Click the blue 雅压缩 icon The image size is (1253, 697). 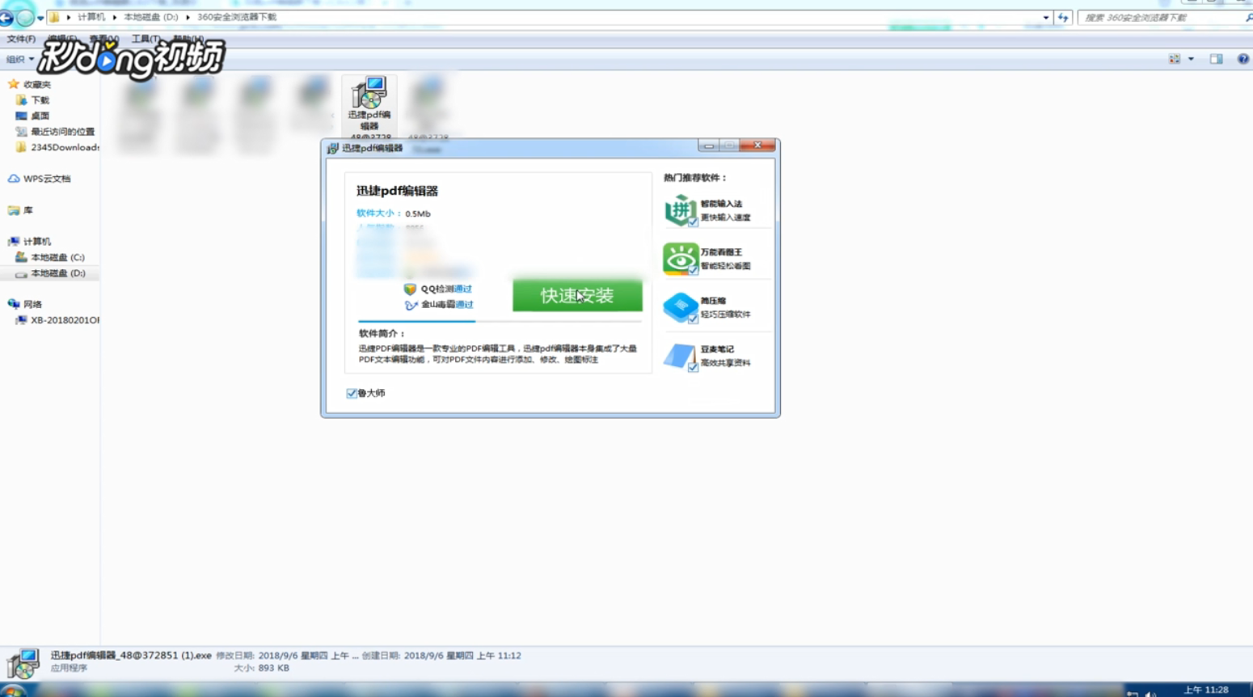click(x=680, y=306)
